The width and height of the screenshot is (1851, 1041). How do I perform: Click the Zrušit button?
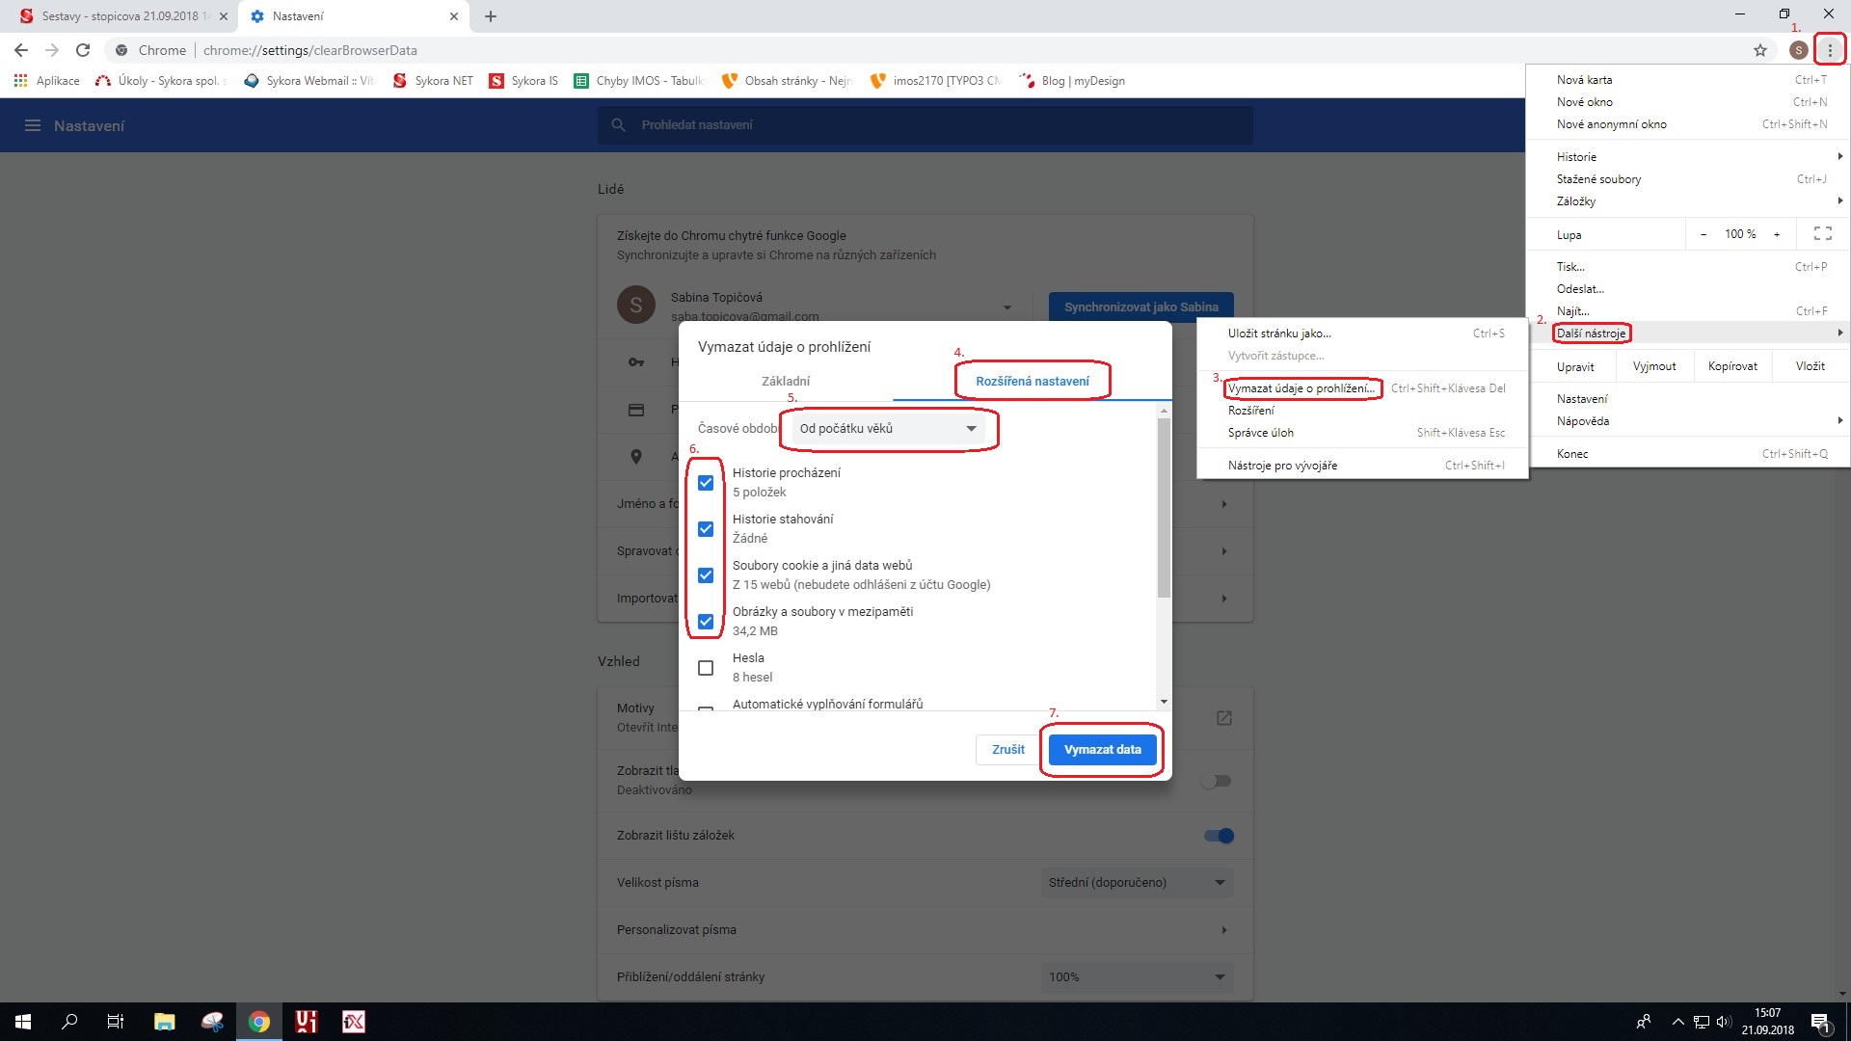coord(1006,749)
